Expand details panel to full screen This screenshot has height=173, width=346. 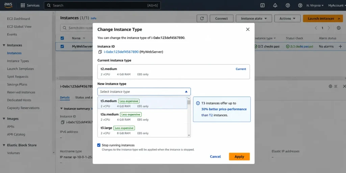point(336,86)
